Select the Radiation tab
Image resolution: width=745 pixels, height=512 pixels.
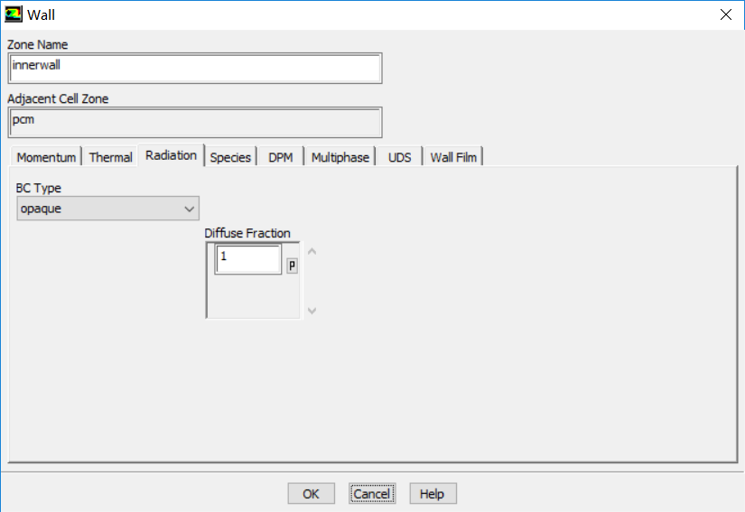click(x=171, y=155)
